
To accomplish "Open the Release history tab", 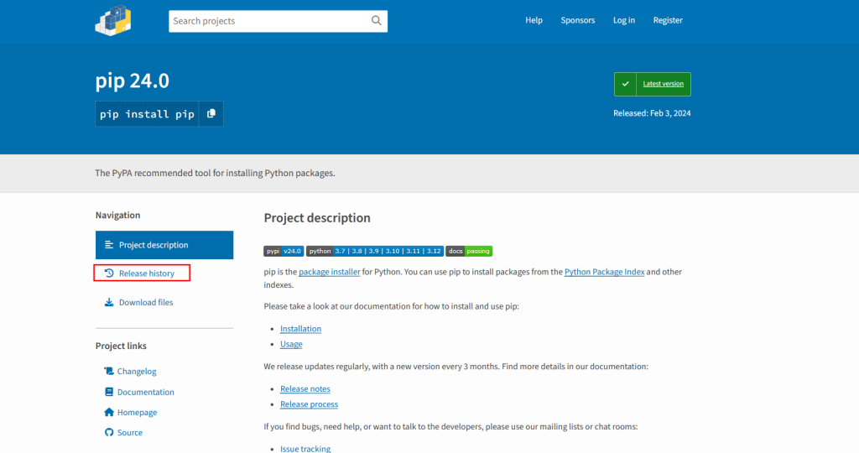I will point(146,273).
